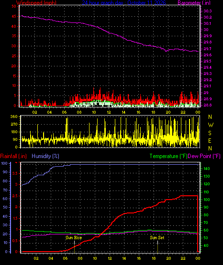Click the 06 hour label under windspeed graph
This screenshot has height=265, width=223.
tap(64, 112)
